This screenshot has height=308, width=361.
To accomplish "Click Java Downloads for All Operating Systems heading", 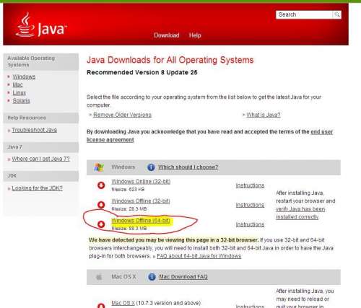I will (170, 60).
